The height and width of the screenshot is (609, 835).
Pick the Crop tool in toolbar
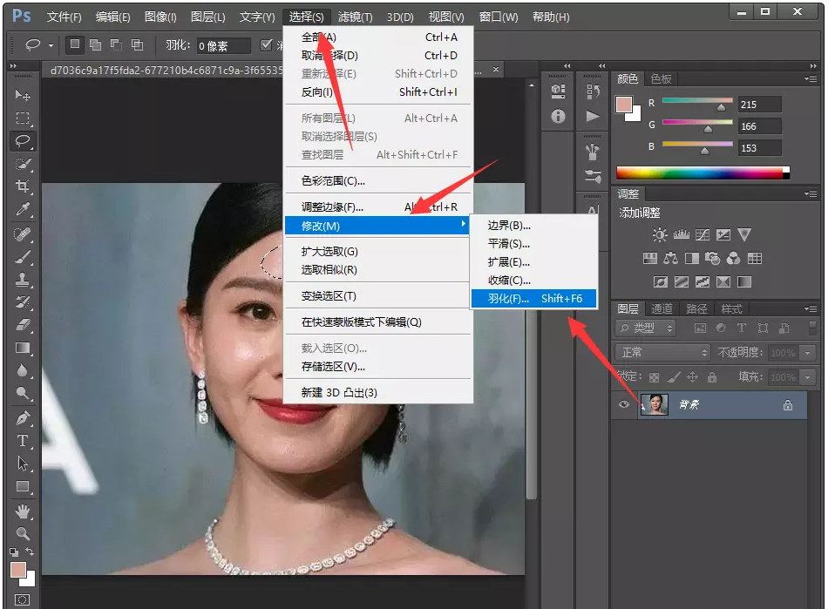23,186
